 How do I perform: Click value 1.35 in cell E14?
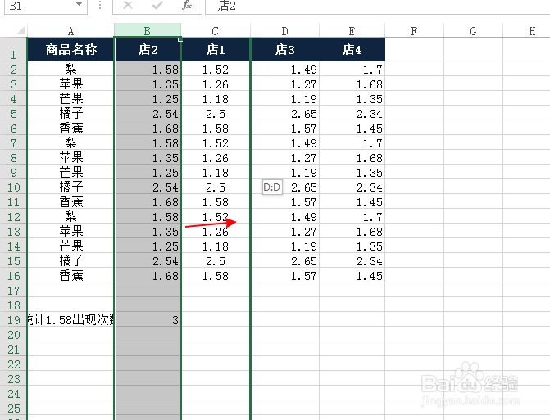352,246
